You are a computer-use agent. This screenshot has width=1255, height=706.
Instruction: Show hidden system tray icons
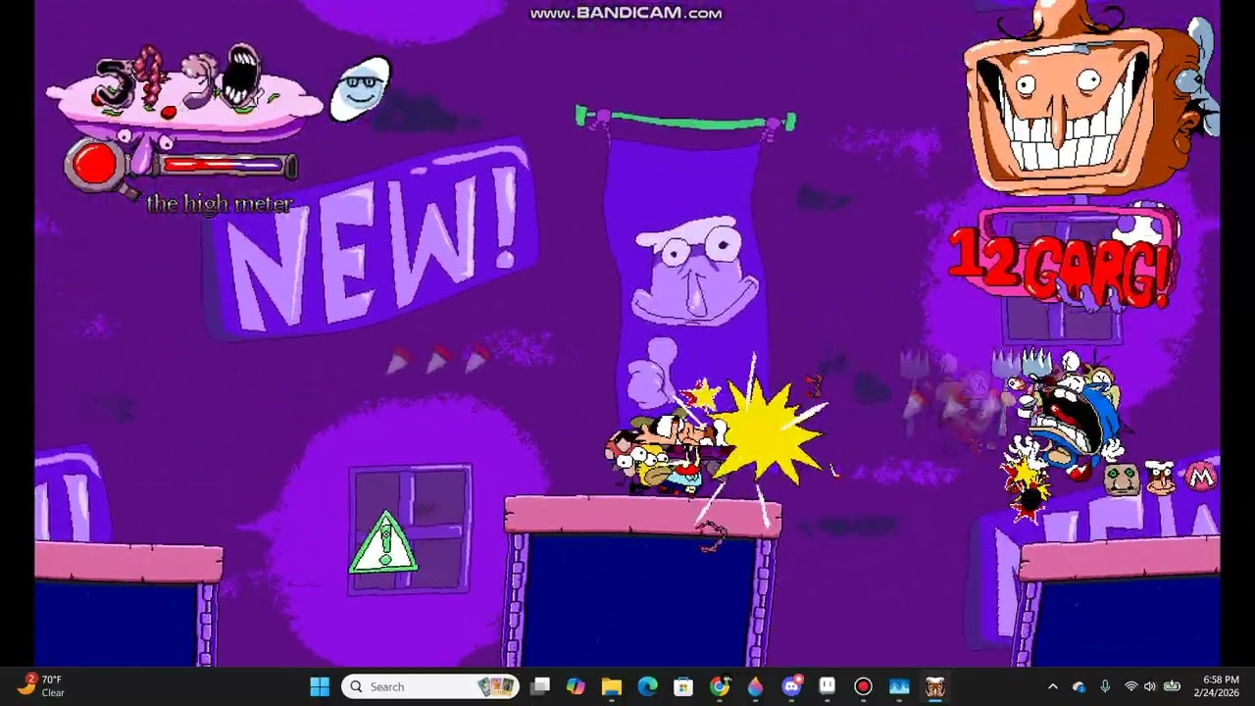[x=1053, y=686]
